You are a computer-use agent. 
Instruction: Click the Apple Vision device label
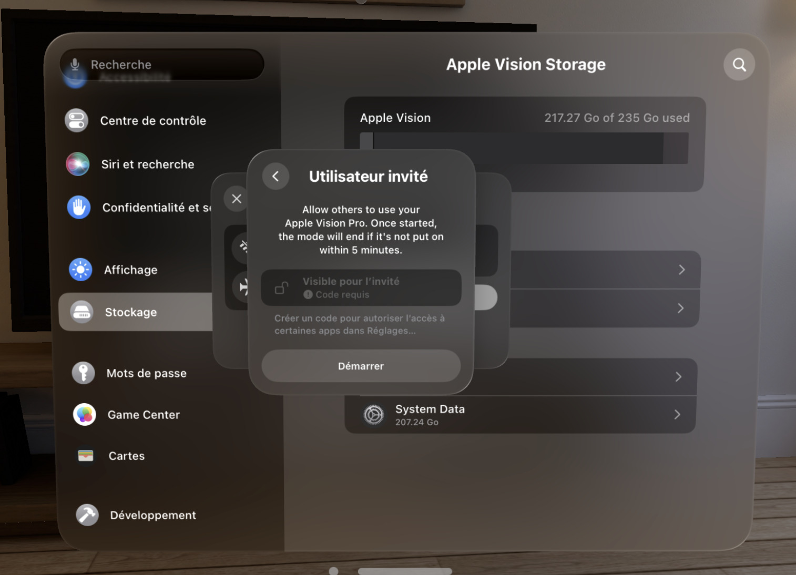point(395,118)
